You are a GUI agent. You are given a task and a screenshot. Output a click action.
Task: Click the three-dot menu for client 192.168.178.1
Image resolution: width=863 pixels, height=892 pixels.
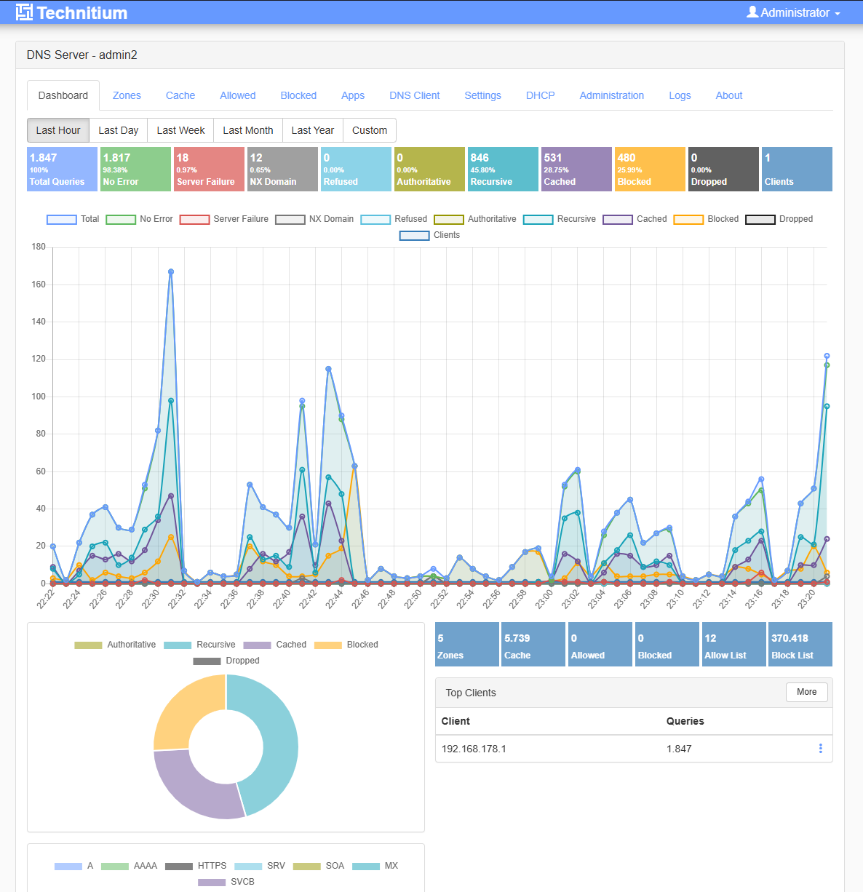coord(820,749)
